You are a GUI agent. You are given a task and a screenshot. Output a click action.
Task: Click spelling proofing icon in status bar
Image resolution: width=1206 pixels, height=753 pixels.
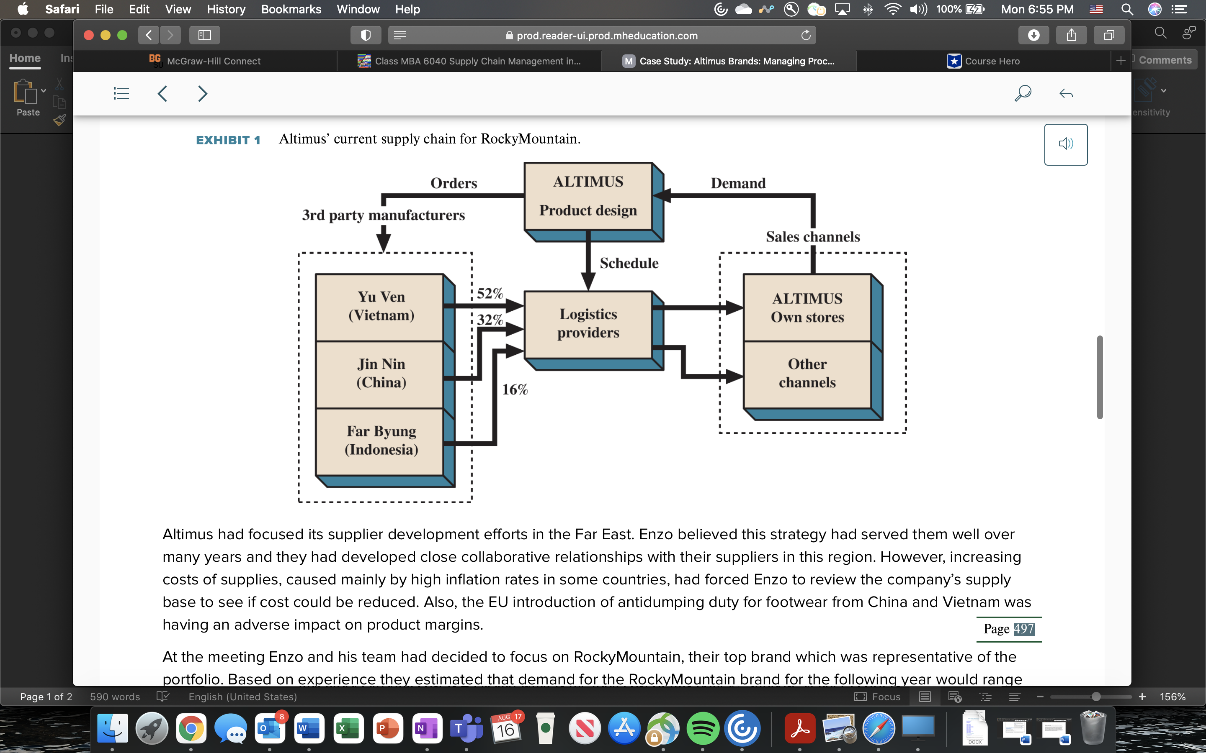163,697
